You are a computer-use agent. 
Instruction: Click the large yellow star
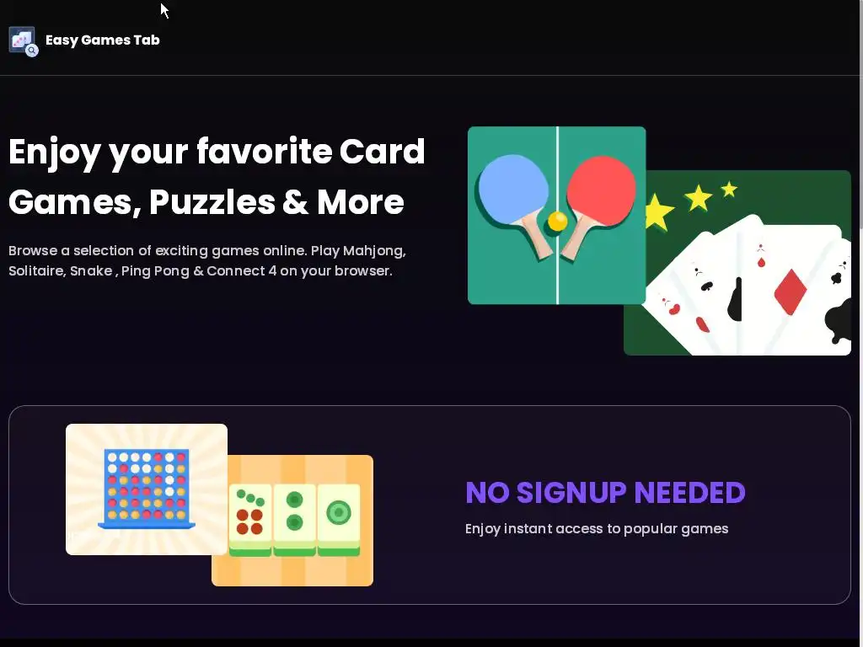pos(658,211)
